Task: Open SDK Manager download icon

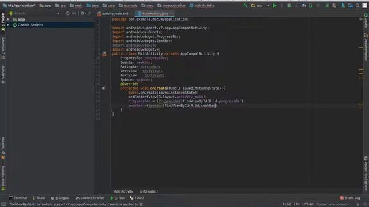Action: pos(343,5)
